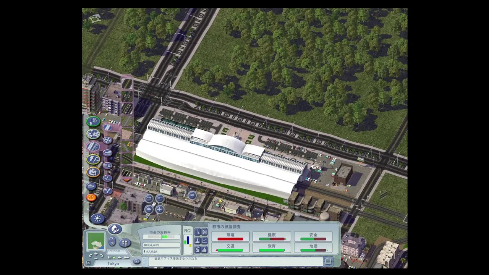Click the floating airplane vehicle icon

pyautogui.click(x=160, y=198)
